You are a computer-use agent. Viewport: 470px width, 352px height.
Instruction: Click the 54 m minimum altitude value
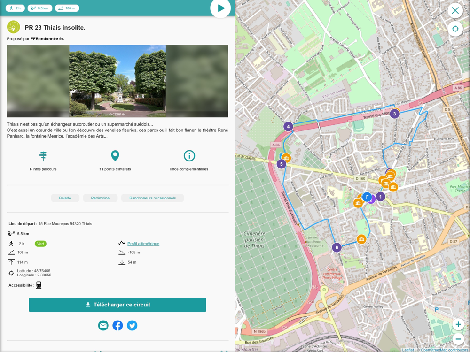[132, 262]
